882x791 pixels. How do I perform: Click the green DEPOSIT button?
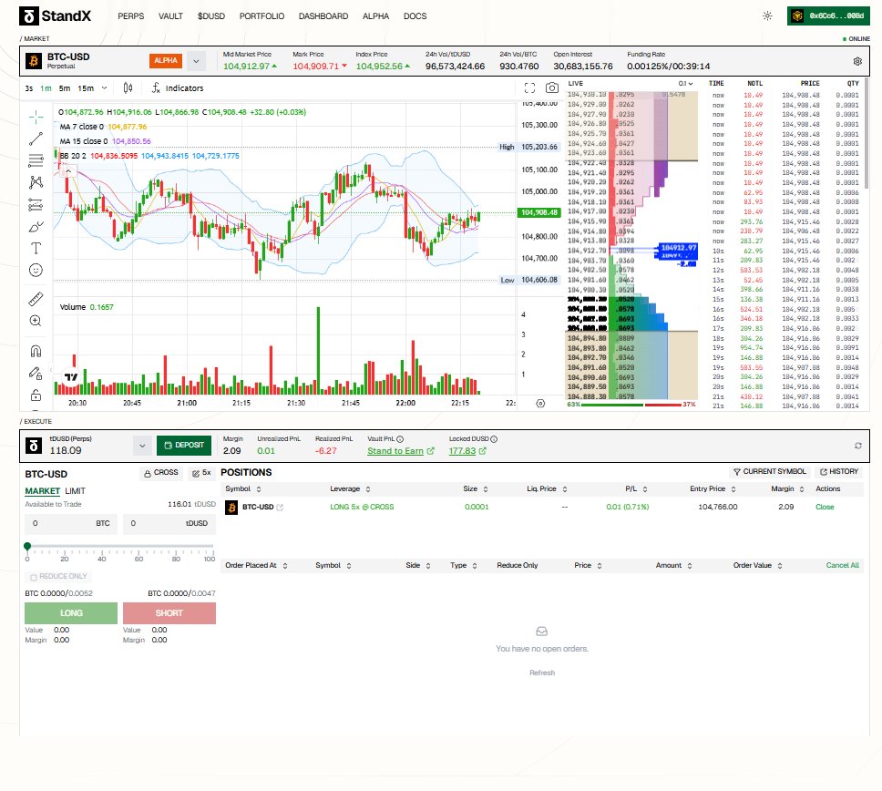pos(183,445)
